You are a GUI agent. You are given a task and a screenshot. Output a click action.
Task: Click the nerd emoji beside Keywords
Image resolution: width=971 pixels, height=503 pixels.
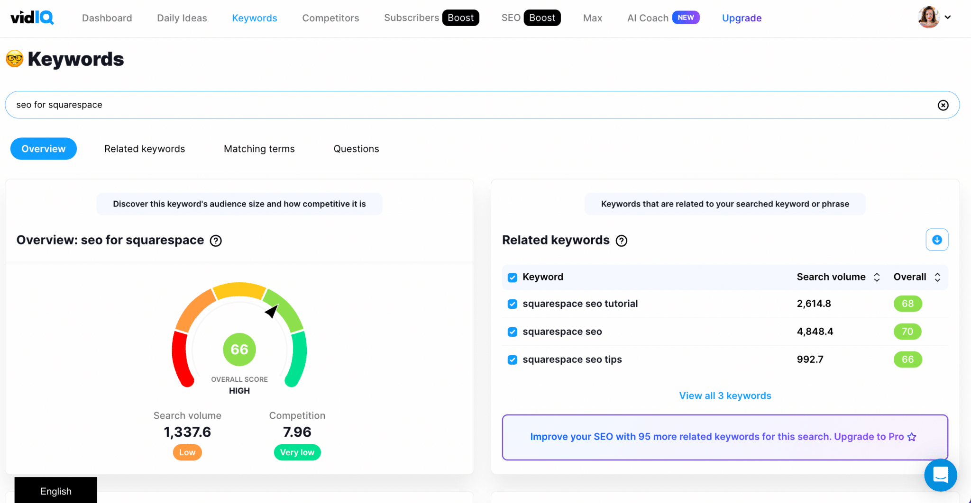[x=15, y=59]
